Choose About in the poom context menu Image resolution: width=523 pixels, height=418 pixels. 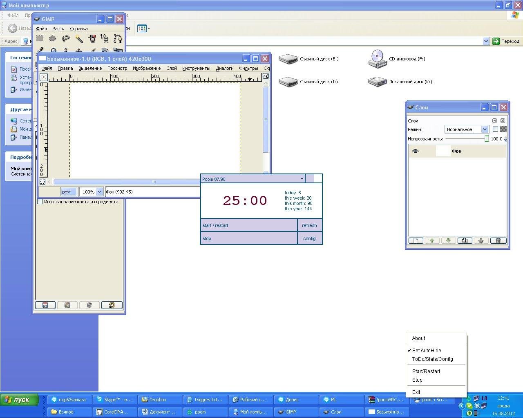pyautogui.click(x=418, y=338)
